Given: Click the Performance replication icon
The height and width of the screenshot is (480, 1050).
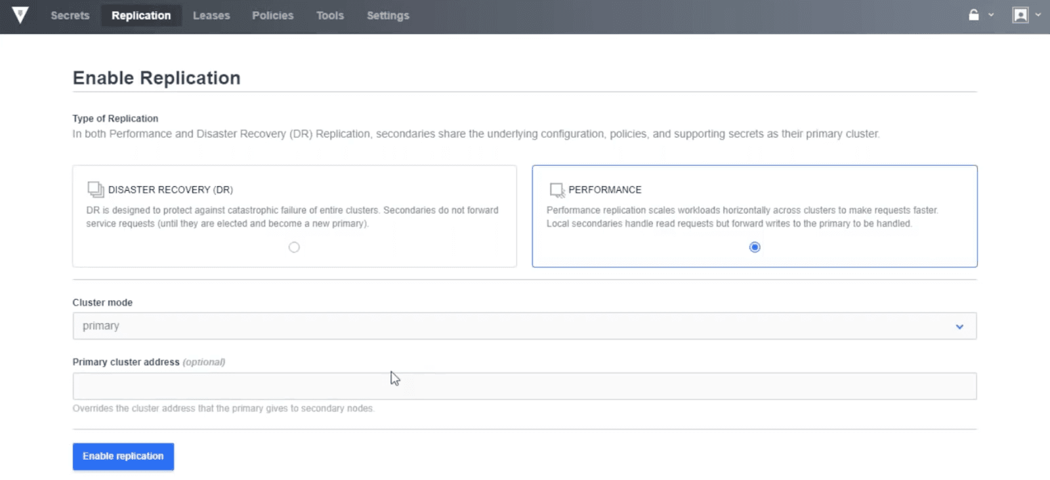Looking at the screenshot, I should pos(557,190).
